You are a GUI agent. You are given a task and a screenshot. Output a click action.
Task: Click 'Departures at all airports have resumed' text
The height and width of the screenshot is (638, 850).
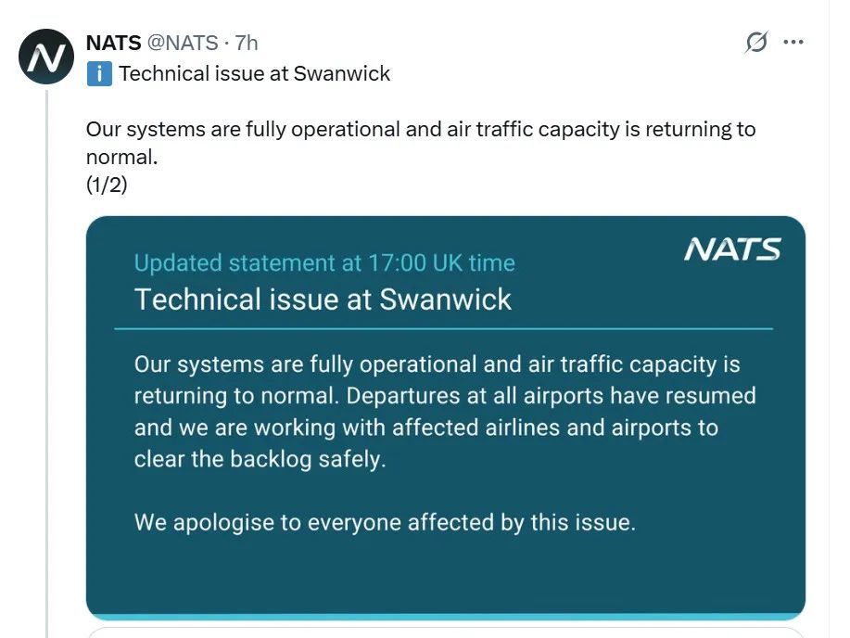551,395
